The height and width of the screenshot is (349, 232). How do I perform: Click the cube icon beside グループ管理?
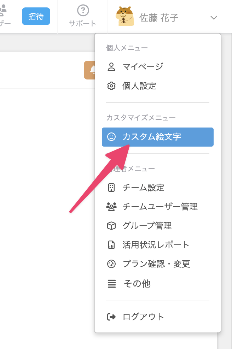(111, 226)
